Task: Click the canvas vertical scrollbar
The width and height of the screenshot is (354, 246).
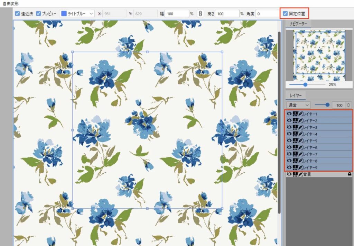Action: (279, 122)
